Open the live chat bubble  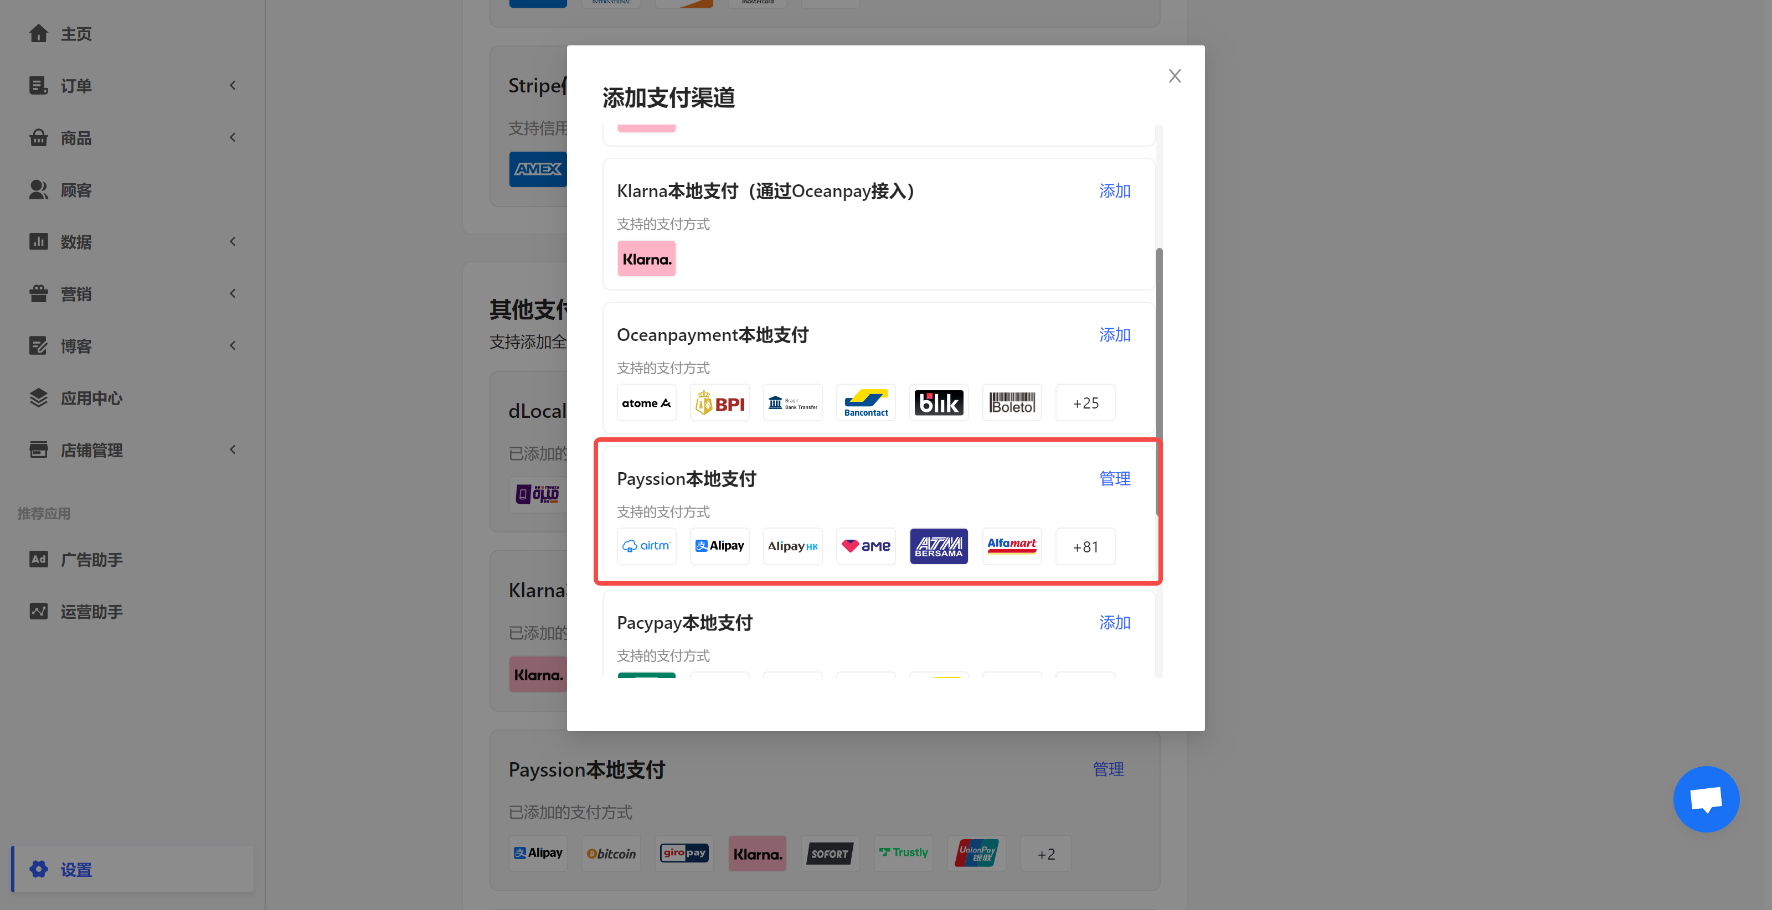[x=1706, y=799]
